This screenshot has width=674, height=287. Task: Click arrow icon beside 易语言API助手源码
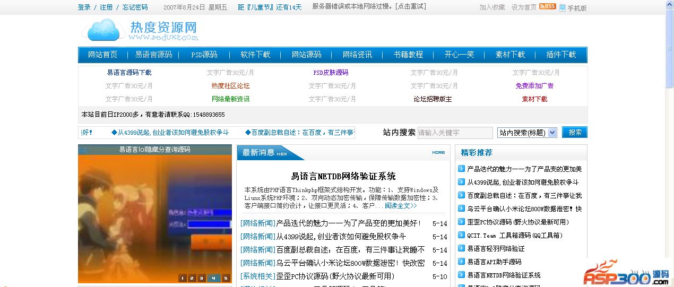pos(461,262)
